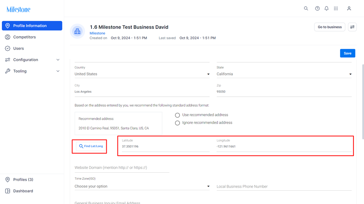Open the apps grid icon

(336, 9)
